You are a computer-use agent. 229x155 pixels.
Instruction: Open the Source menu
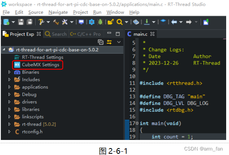(x=36, y=12)
